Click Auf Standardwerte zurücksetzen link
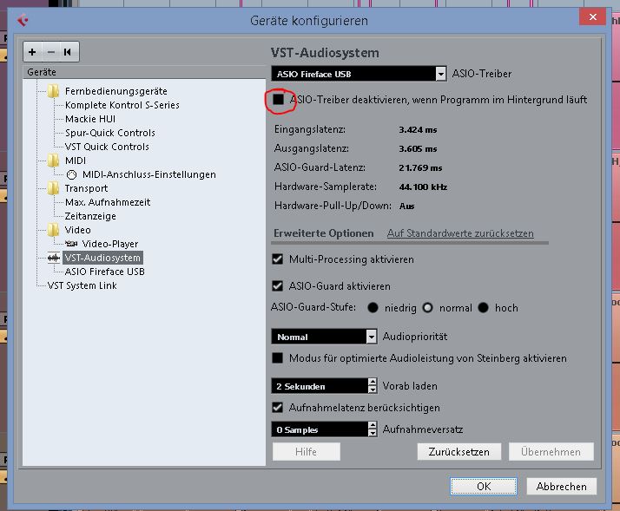The height and width of the screenshot is (511, 620). pos(460,233)
